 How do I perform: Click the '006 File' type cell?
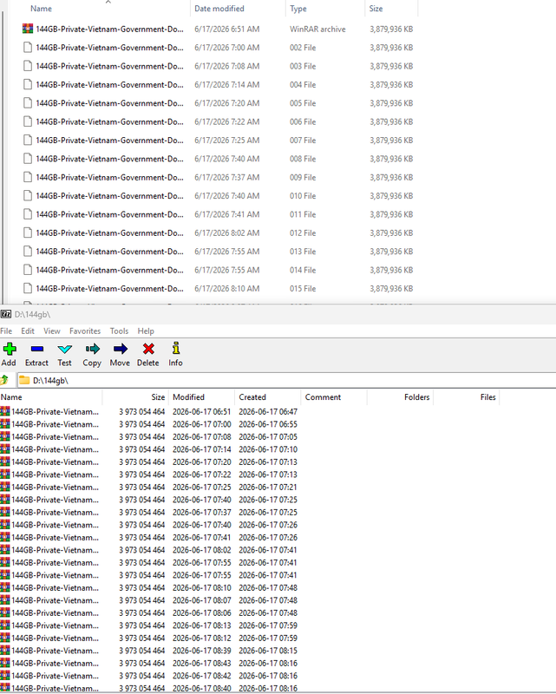303,121
